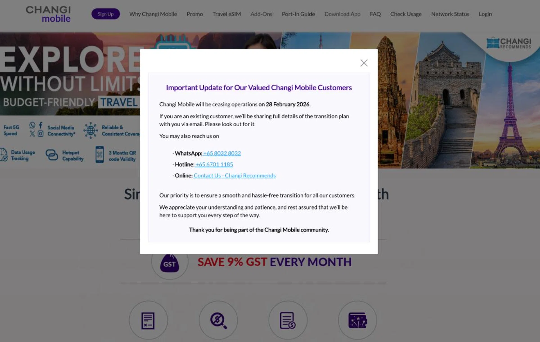Click the contract document circle icon
The width and height of the screenshot is (540, 342).
tap(148, 320)
